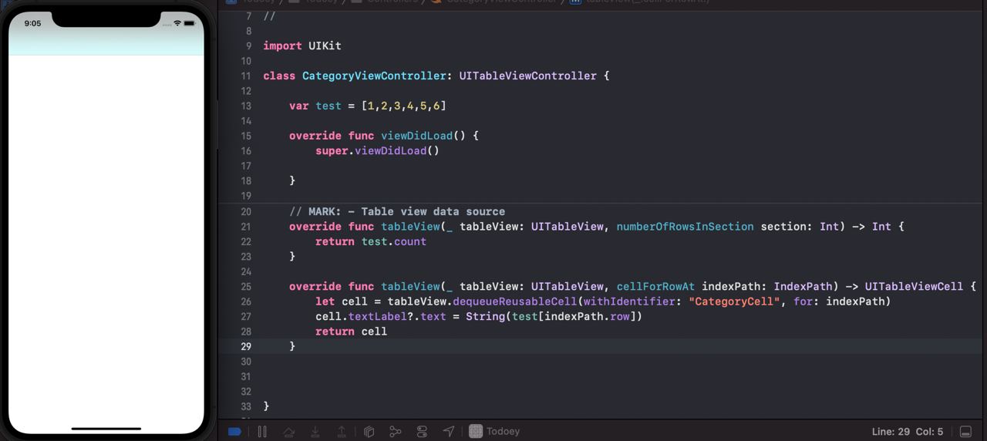Click the Simulate Location arrow icon
987x441 pixels.
click(449, 432)
